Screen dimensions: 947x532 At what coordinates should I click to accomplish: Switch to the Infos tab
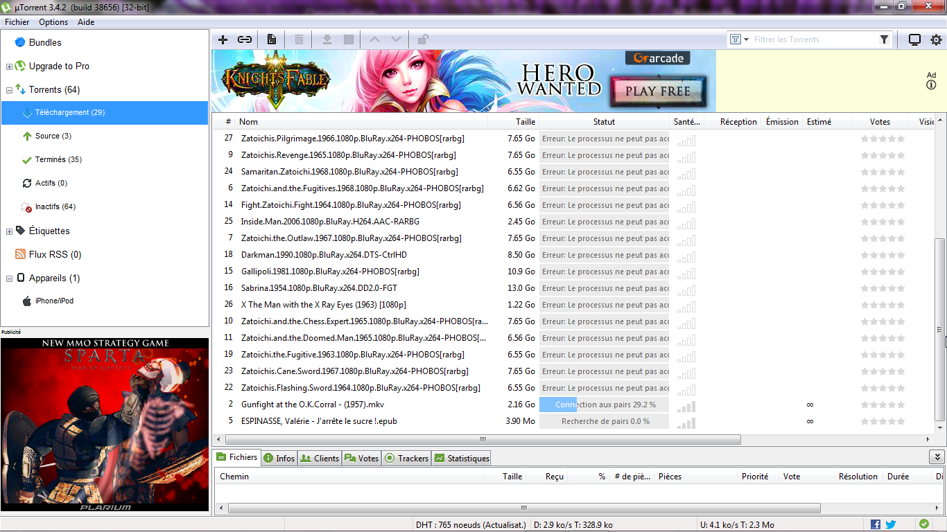click(279, 458)
